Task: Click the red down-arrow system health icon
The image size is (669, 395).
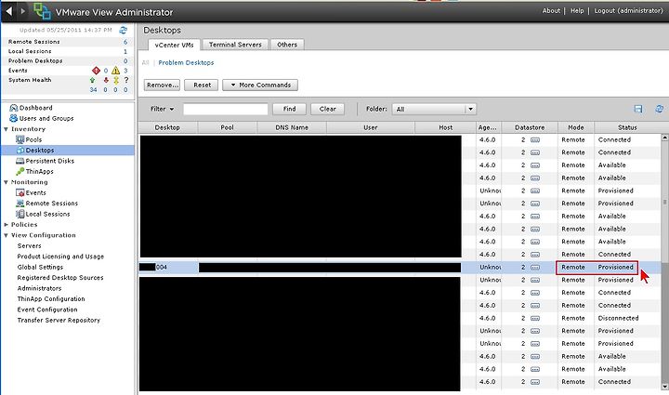Action: 106,80
